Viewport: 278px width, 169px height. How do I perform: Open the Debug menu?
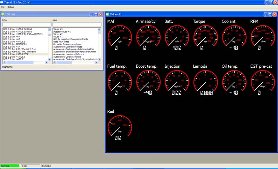[x=10, y=7]
